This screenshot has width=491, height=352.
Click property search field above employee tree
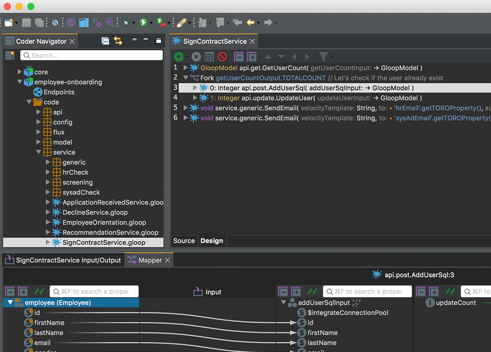(x=94, y=291)
